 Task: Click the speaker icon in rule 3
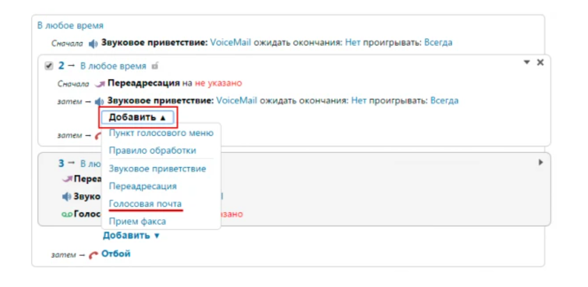(x=67, y=196)
